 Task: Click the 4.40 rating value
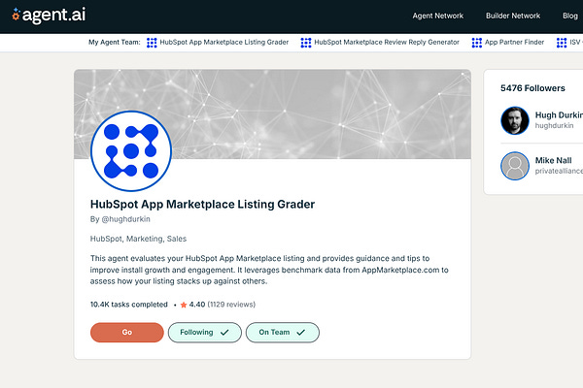pos(197,305)
